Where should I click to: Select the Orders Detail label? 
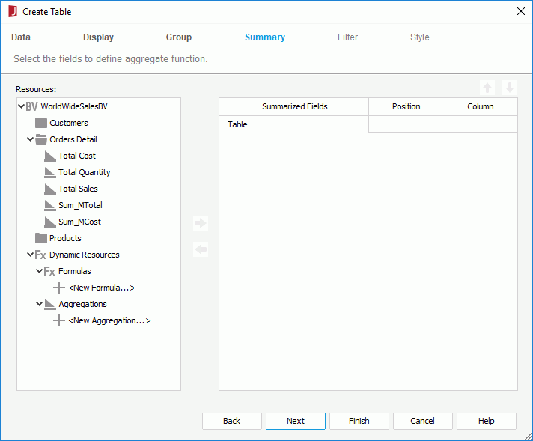[73, 139]
